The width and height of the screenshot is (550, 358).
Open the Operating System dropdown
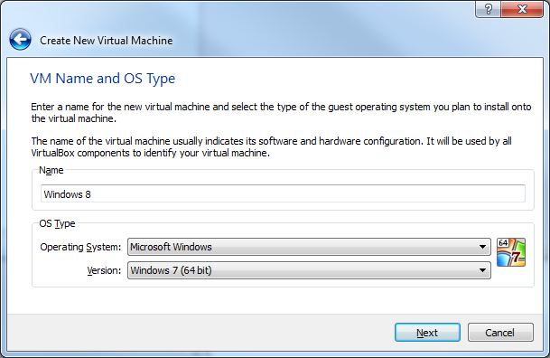coord(309,247)
